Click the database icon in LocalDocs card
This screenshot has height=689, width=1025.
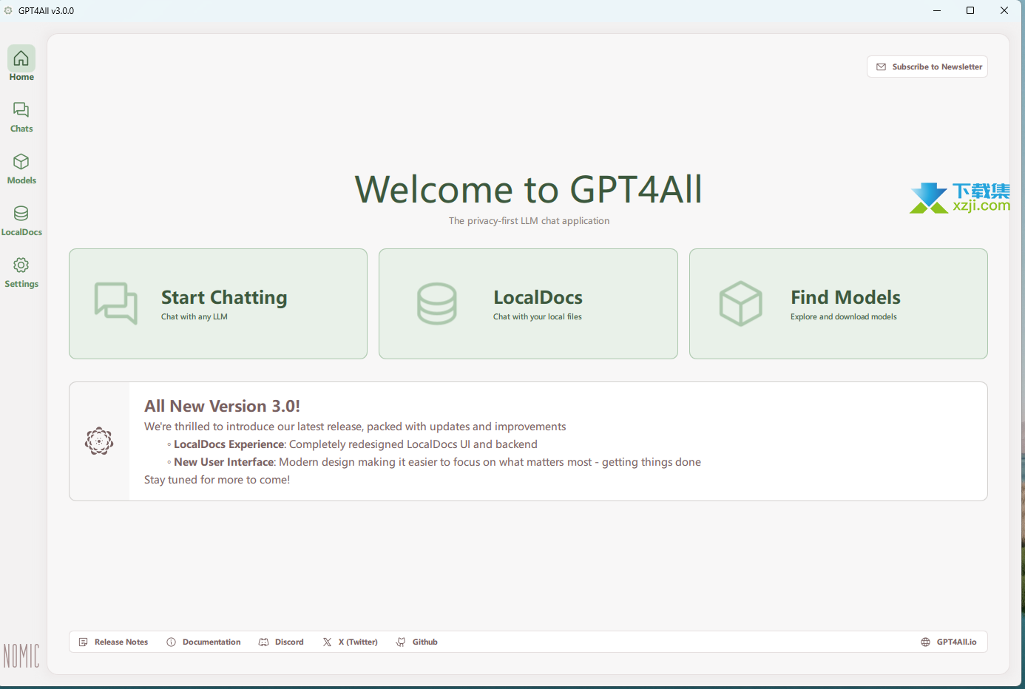coord(437,304)
